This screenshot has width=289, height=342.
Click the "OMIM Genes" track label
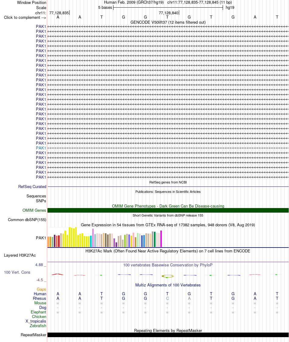pyautogui.click(x=34, y=210)
